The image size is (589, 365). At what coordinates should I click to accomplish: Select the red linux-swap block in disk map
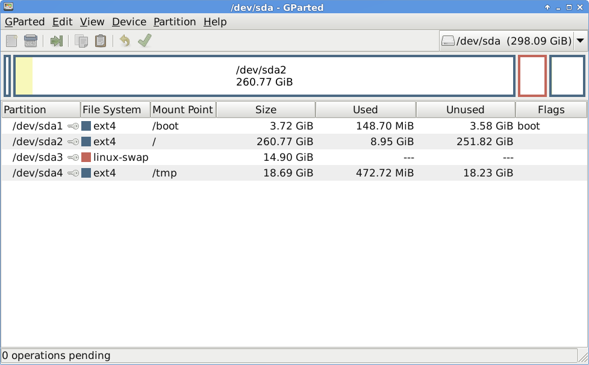tap(532, 76)
